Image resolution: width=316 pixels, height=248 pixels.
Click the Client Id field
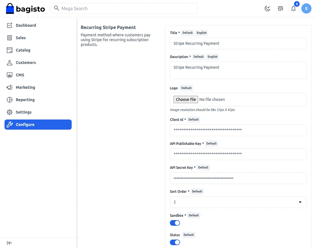pyautogui.click(x=238, y=130)
